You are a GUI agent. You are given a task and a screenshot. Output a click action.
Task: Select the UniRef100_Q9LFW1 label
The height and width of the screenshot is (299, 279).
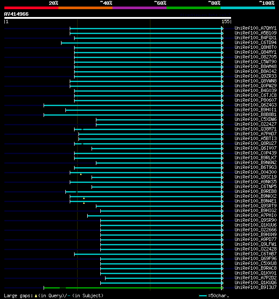[x=255, y=244]
